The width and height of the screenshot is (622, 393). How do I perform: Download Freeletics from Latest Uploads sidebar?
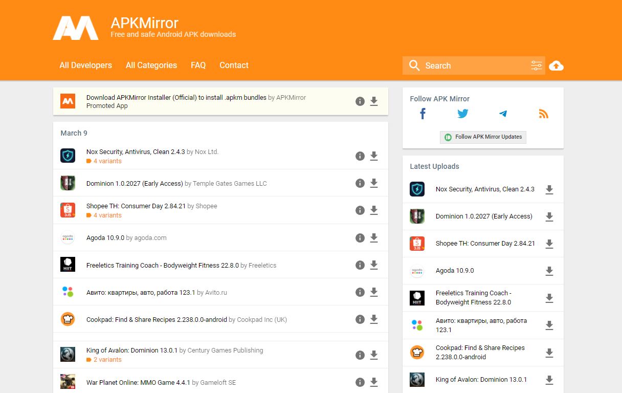549,298
